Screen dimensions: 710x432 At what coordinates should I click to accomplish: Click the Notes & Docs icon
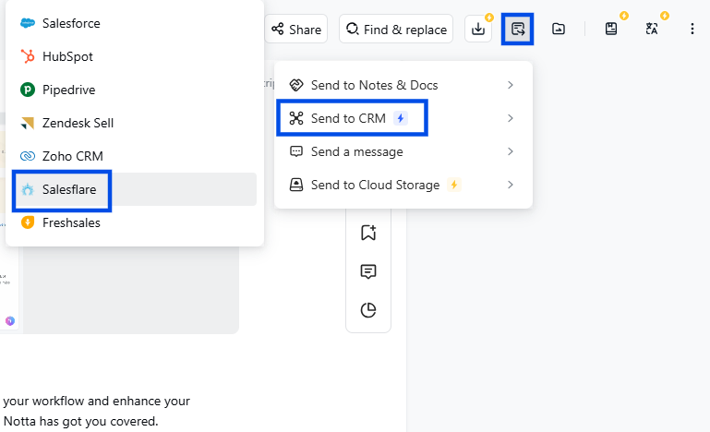click(296, 85)
